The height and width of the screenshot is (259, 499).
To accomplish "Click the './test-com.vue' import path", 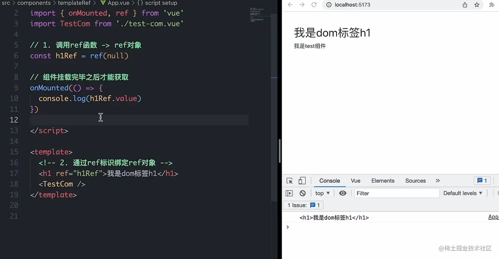I will point(150,24).
